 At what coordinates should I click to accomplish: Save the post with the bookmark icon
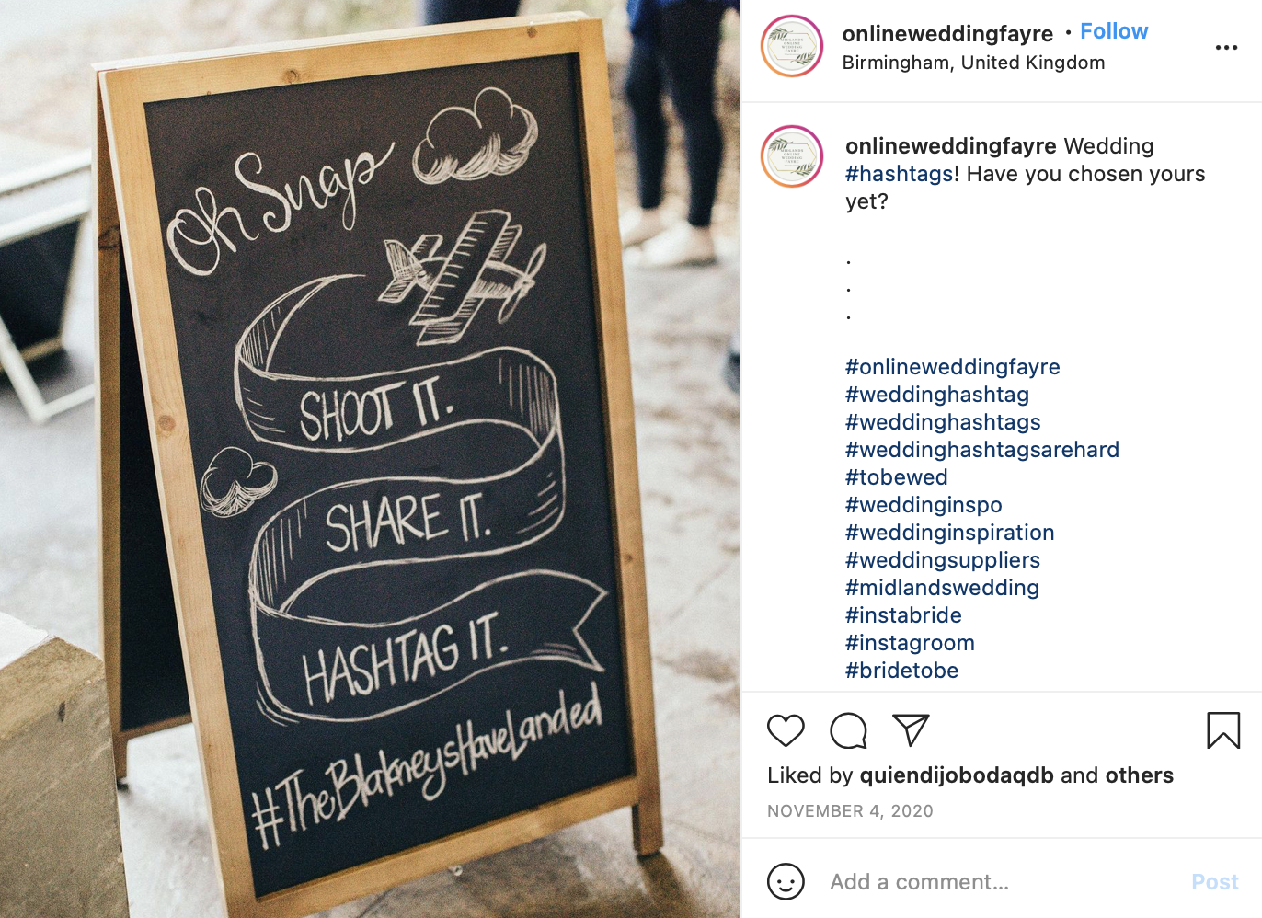click(1223, 730)
